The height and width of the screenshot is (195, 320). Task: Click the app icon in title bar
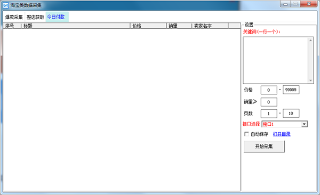[6, 5]
